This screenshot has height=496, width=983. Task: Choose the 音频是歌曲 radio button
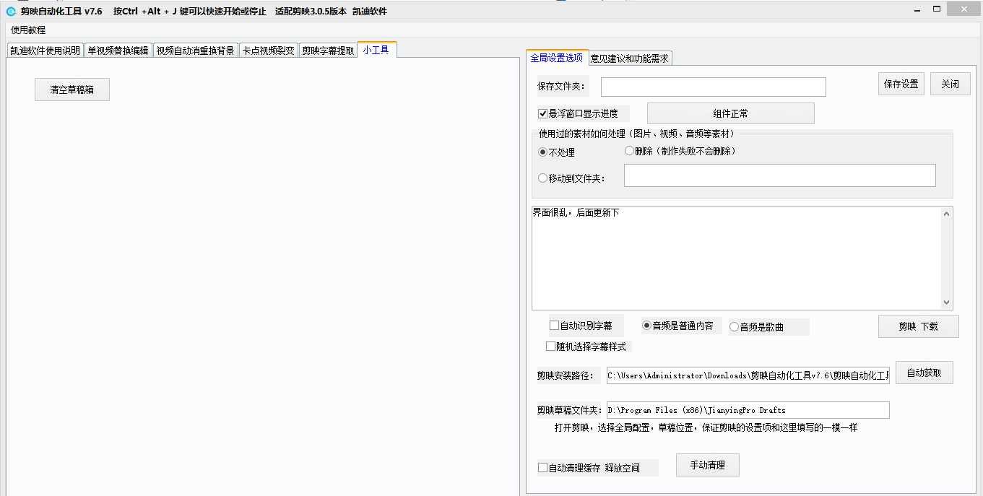[x=735, y=327]
